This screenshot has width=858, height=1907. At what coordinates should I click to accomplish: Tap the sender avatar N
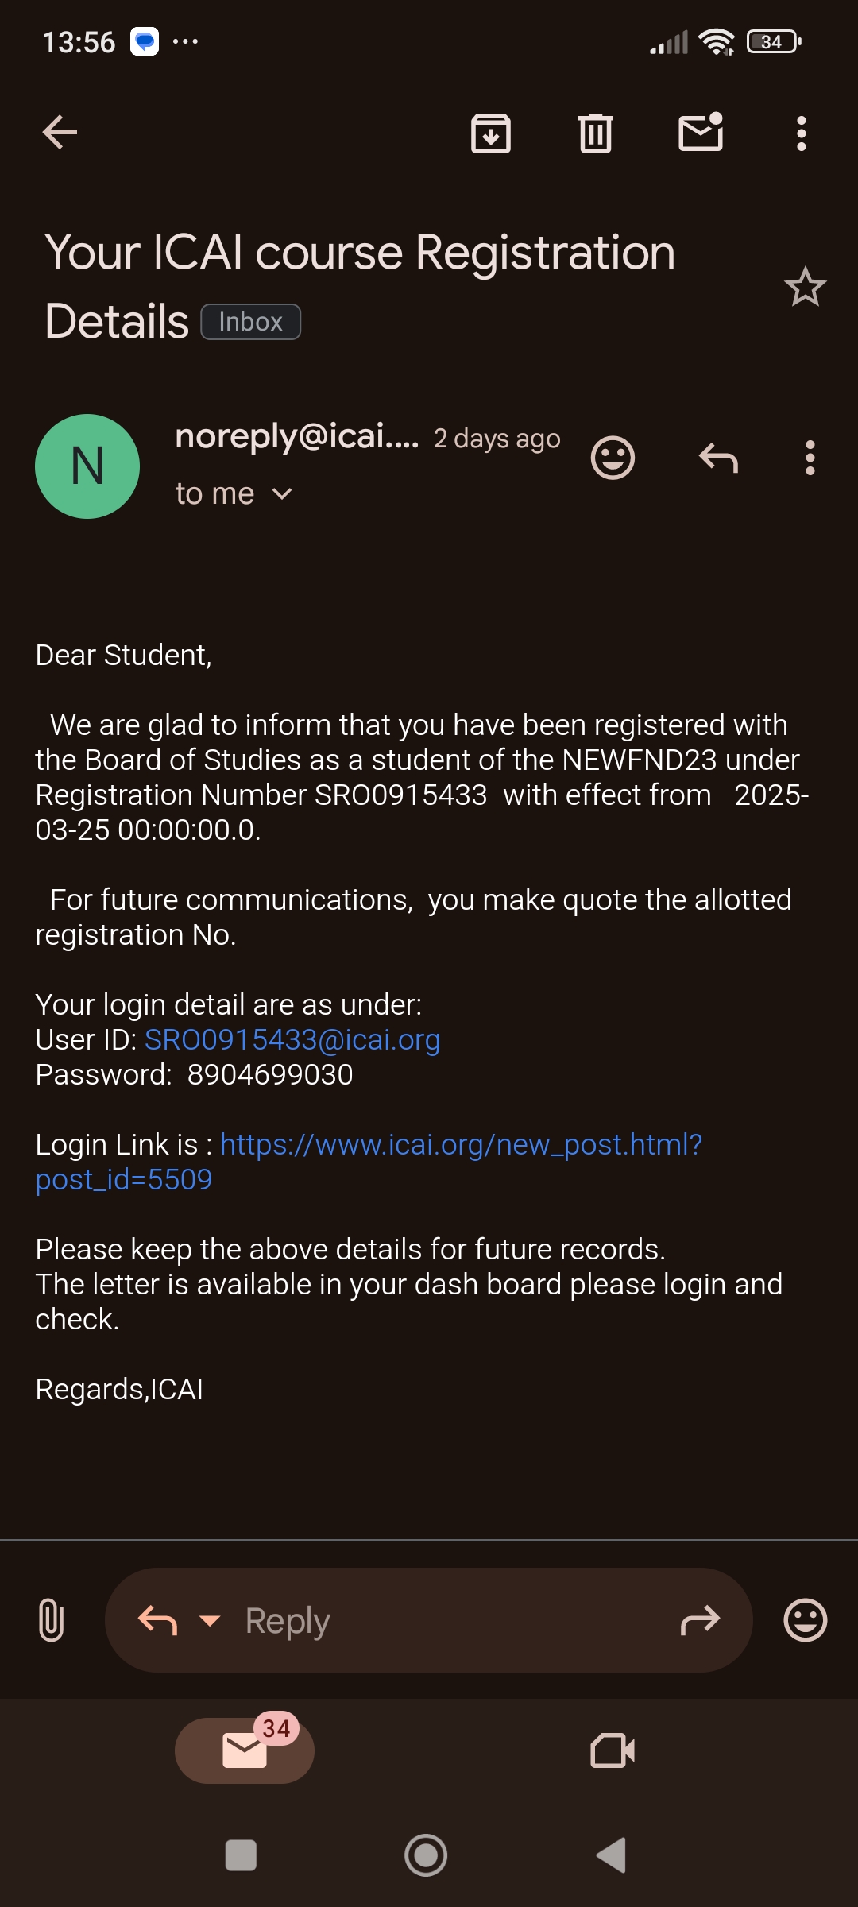[87, 466]
